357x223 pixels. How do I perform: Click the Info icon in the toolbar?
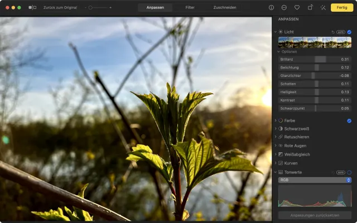click(272, 8)
